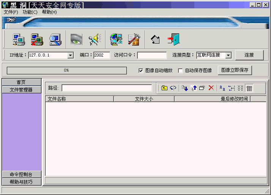Click the red X delete file icon

pyautogui.click(x=211, y=88)
